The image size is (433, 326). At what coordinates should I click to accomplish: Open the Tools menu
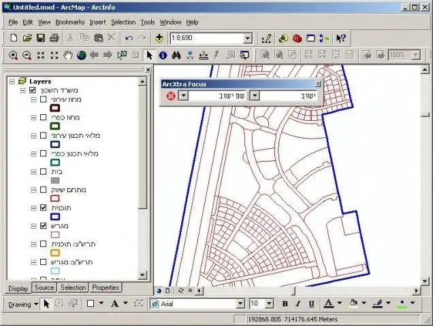[x=148, y=22]
